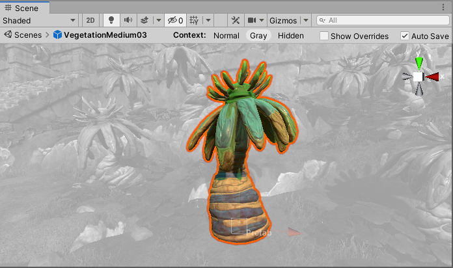Uncheck the Auto Save checkbox
The height and width of the screenshot is (268, 453).
(x=405, y=36)
